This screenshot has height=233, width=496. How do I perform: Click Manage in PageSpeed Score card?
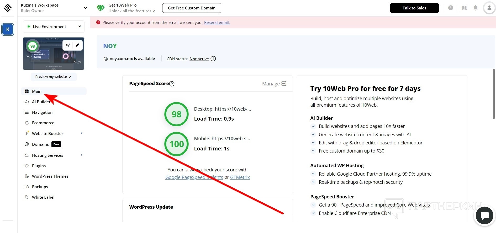point(274,84)
